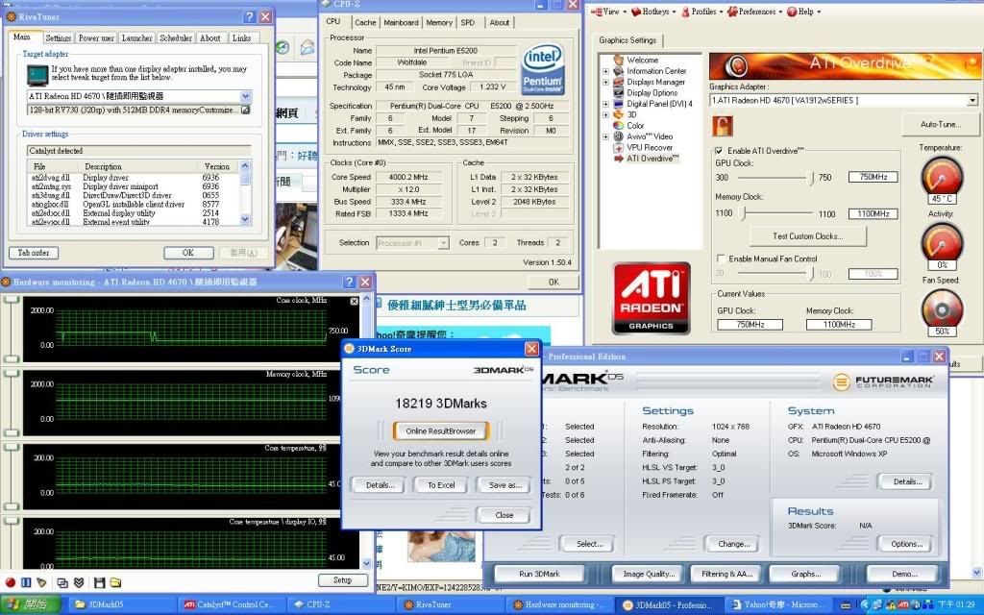Click the Filtering & AA... button in 3DMark05
The height and width of the screenshot is (615, 984).
[x=726, y=574]
